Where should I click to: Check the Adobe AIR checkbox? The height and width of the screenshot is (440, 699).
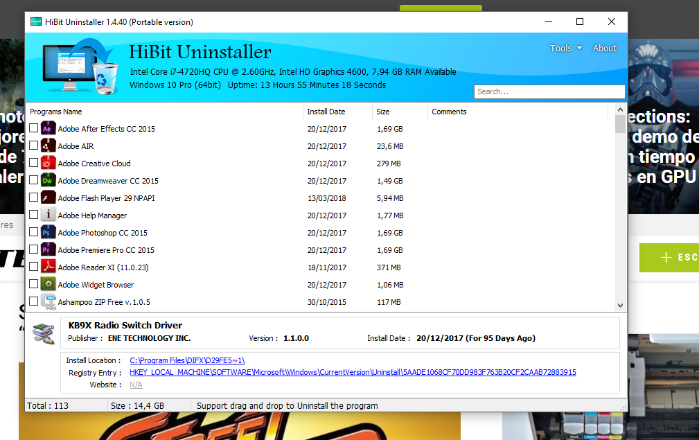tap(33, 146)
